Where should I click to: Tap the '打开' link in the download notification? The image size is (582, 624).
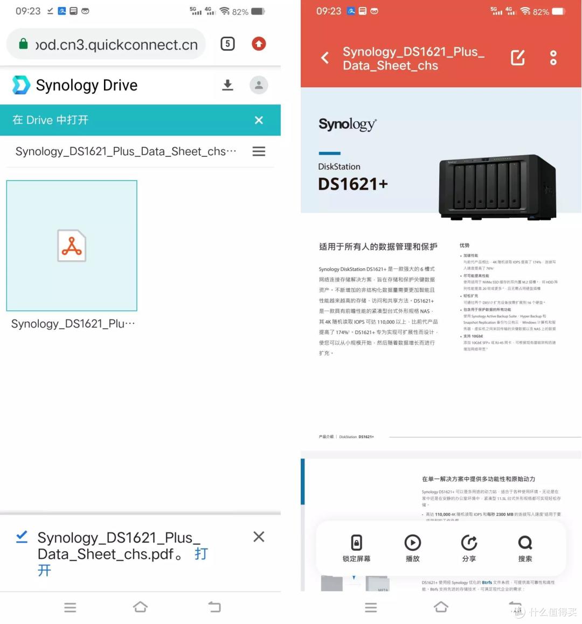(201, 553)
